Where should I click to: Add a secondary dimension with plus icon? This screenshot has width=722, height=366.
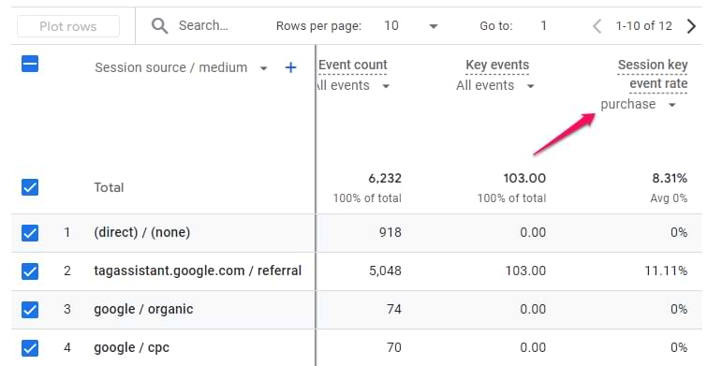click(x=290, y=67)
